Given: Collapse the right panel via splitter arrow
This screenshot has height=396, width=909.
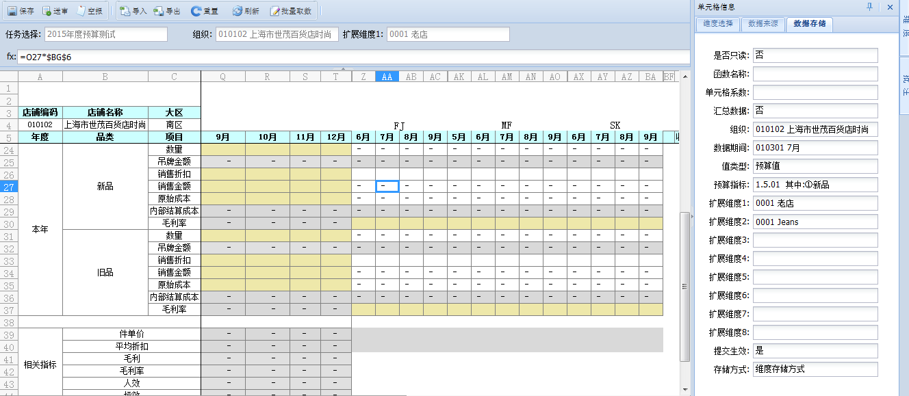Looking at the screenshot, I should coord(691,217).
